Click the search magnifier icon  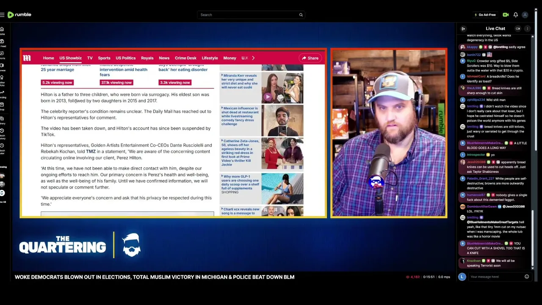click(x=301, y=15)
